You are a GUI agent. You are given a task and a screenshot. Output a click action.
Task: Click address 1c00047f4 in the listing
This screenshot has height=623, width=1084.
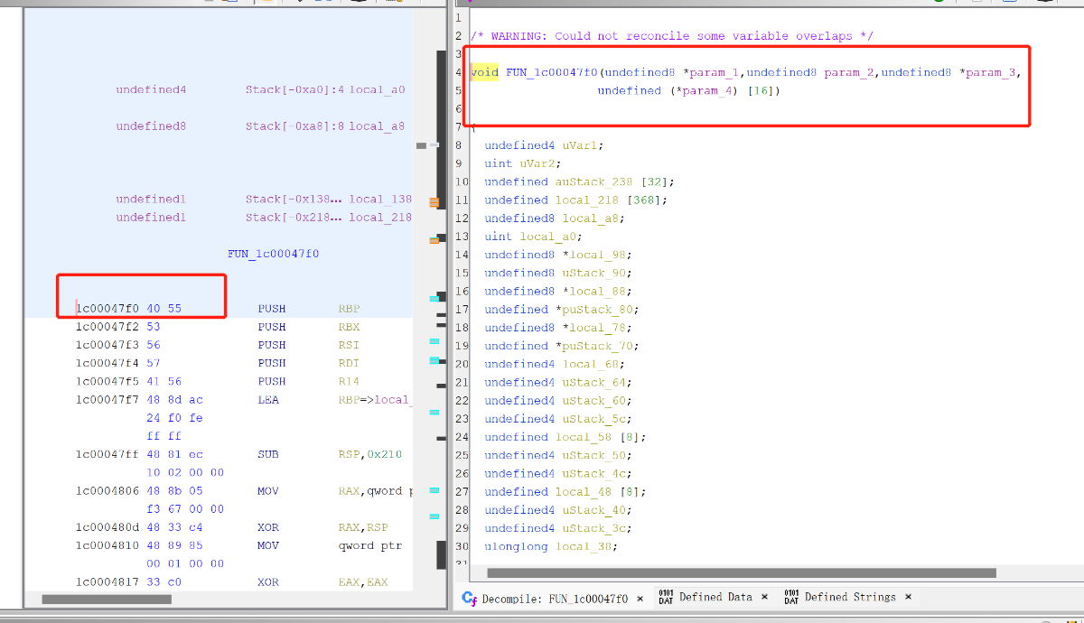107,363
